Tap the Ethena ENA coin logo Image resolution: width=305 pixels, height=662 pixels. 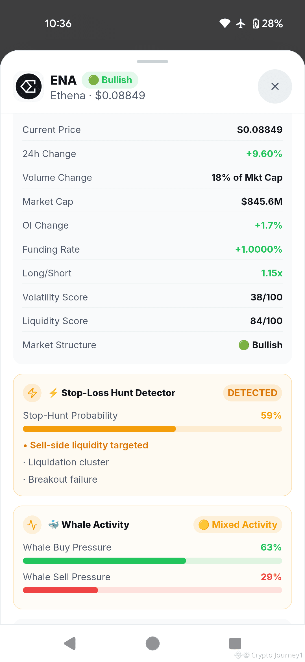(x=29, y=86)
